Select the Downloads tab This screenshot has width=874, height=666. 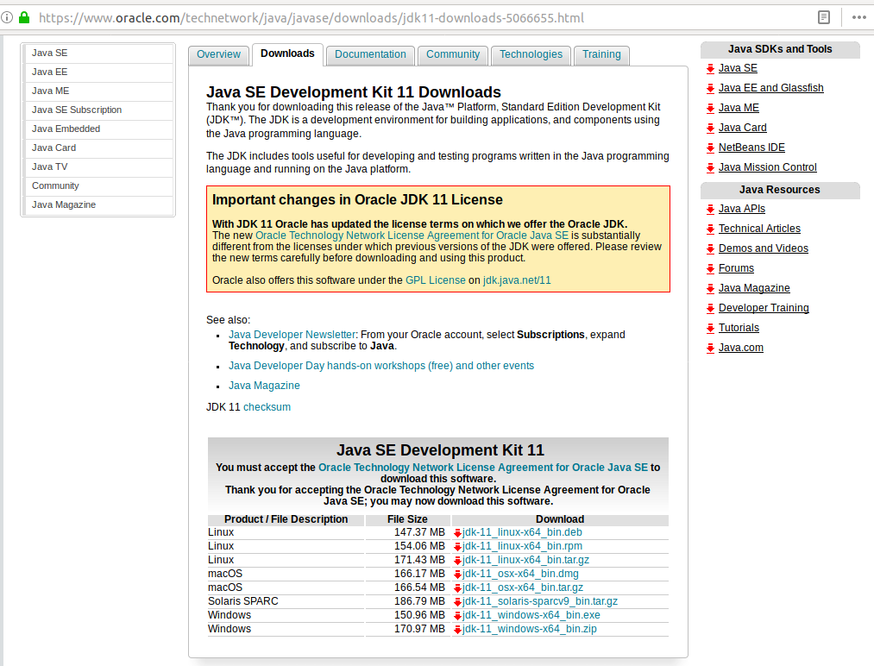(x=287, y=54)
